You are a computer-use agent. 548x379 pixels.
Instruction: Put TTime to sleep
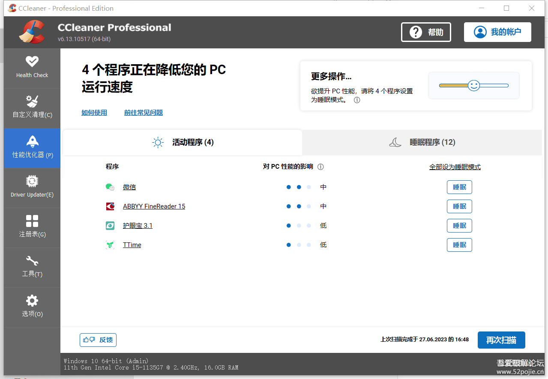pos(459,245)
